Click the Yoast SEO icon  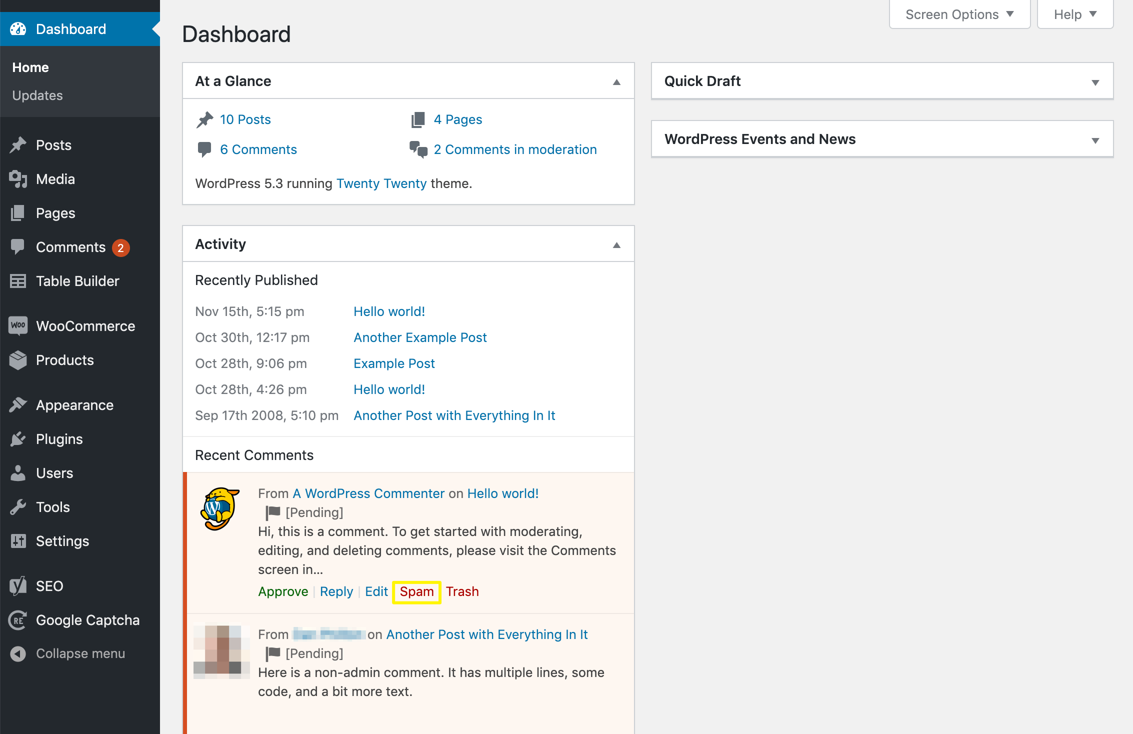[18, 586]
